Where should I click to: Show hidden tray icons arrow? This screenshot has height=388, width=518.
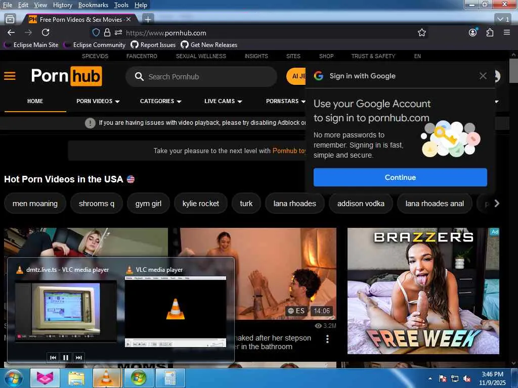[x=430, y=378]
